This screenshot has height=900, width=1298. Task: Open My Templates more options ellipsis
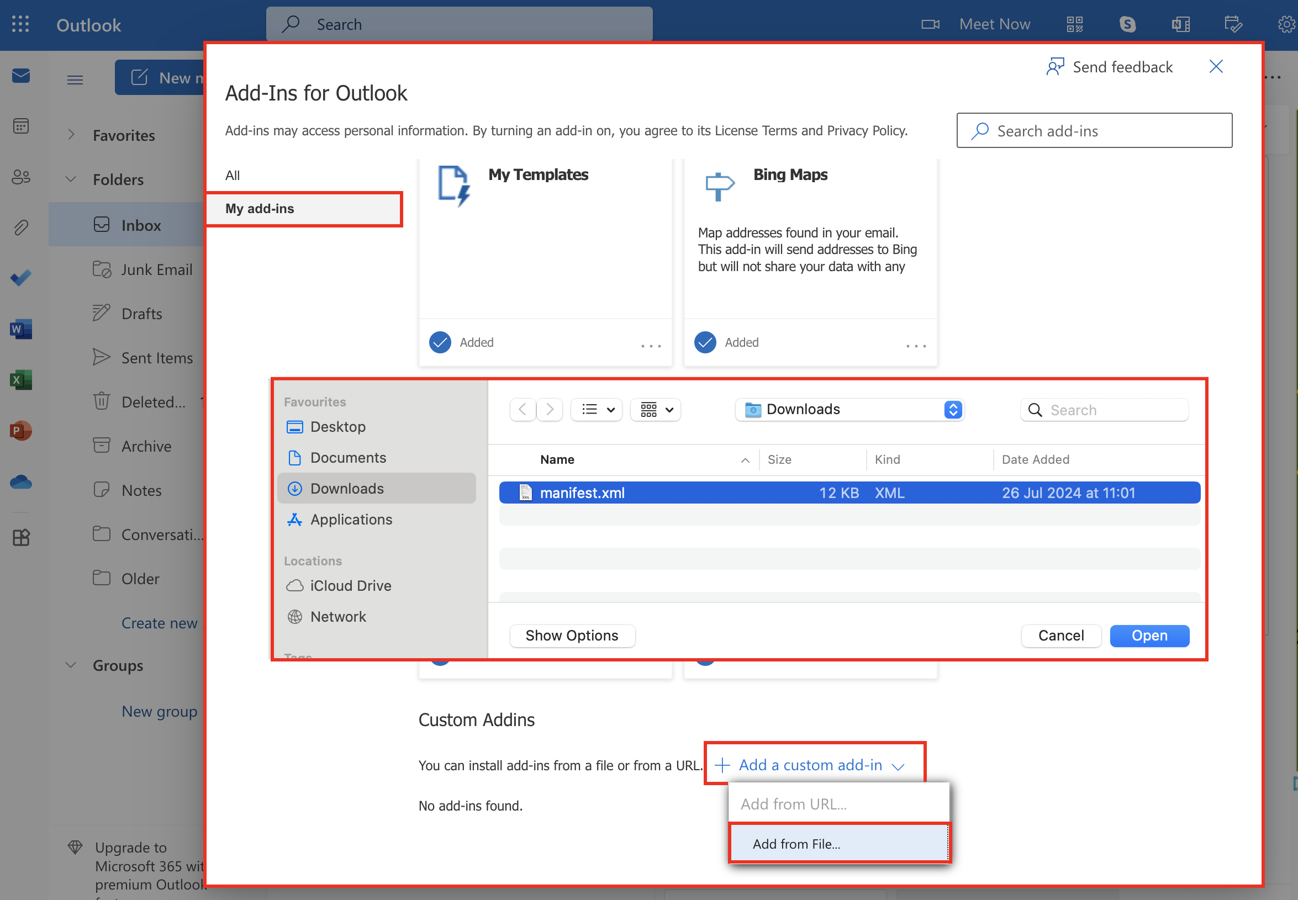[x=651, y=345]
